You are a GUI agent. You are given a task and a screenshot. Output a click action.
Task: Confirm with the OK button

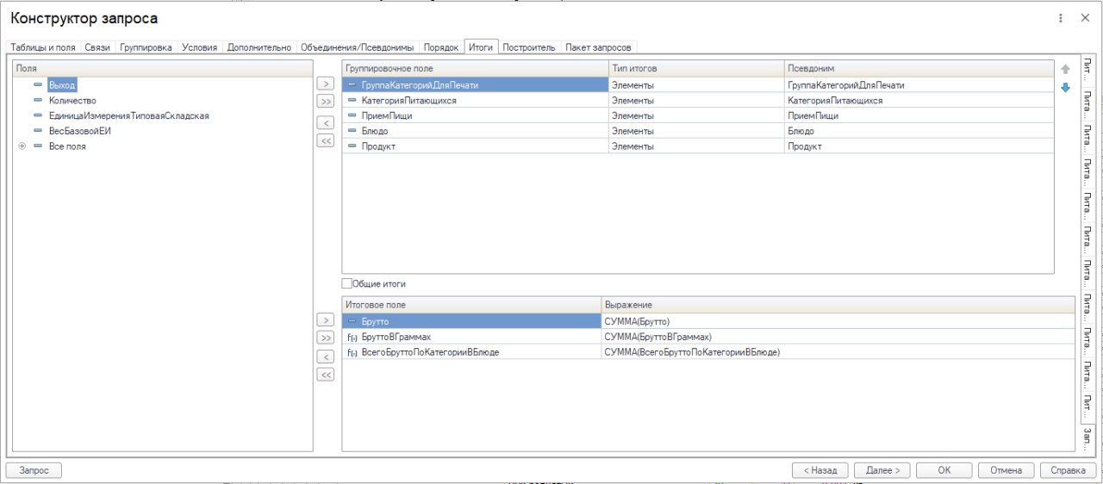(944, 470)
